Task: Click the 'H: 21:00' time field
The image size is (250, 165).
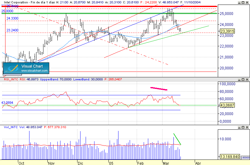Action: click(62, 2)
